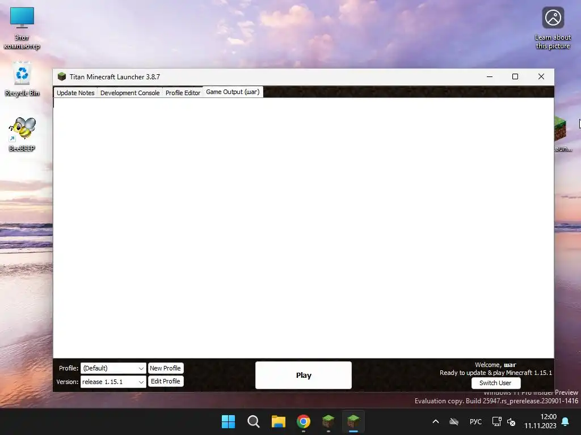Select the Recycle Bin desktop icon

tap(22, 79)
